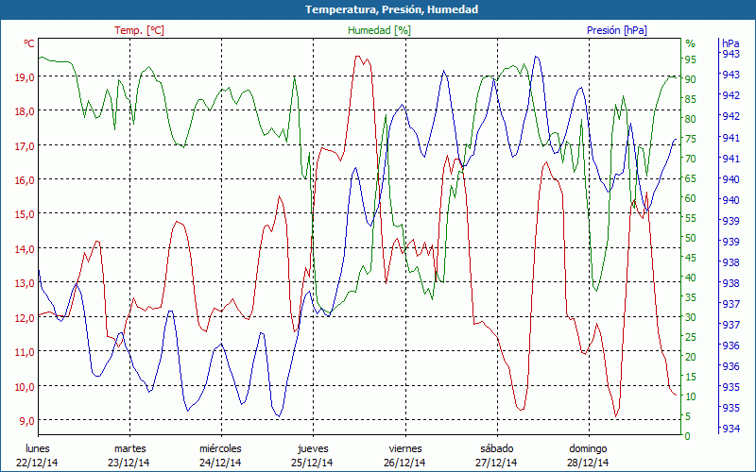The height and width of the screenshot is (472, 756).
Task: Click the chart title Temperatura, Presión, Humedad
Action: coord(378,9)
